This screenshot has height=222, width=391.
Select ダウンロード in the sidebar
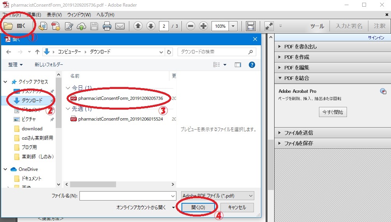pos(32,101)
